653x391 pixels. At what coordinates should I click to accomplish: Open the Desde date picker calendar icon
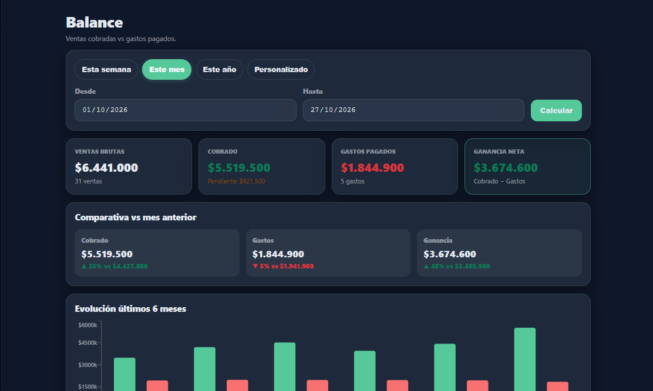pos(285,110)
